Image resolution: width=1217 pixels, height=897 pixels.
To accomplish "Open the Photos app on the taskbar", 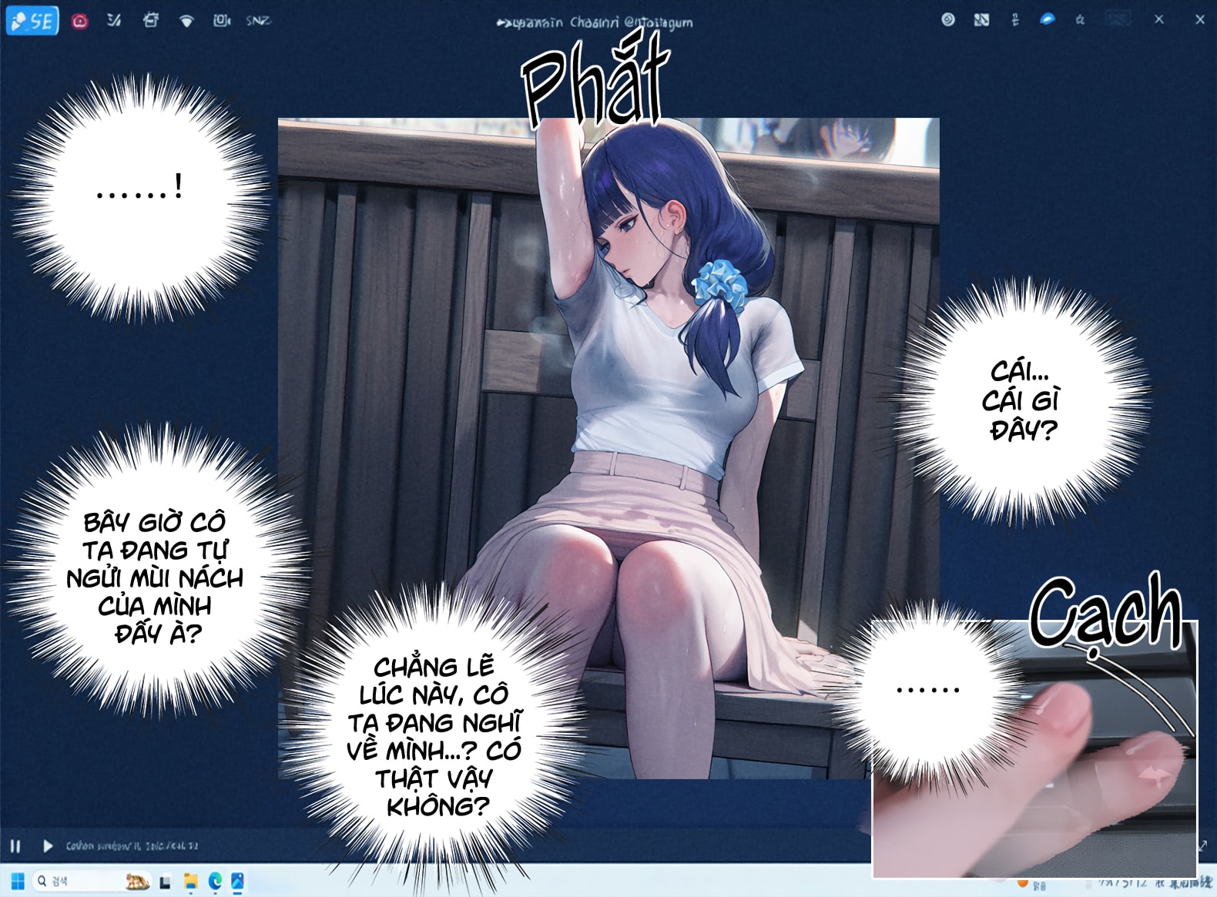I will pyautogui.click(x=237, y=882).
